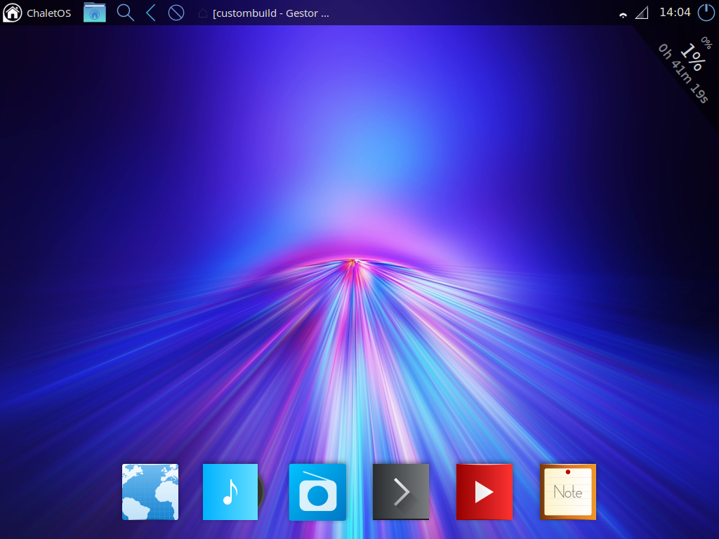Click the crossed-circle icon in top panel
Image resolution: width=719 pixels, height=539 pixels.
click(x=176, y=13)
